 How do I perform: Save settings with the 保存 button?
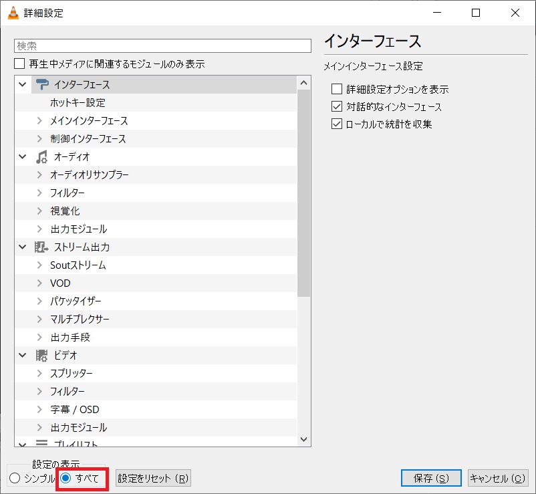pyautogui.click(x=430, y=478)
